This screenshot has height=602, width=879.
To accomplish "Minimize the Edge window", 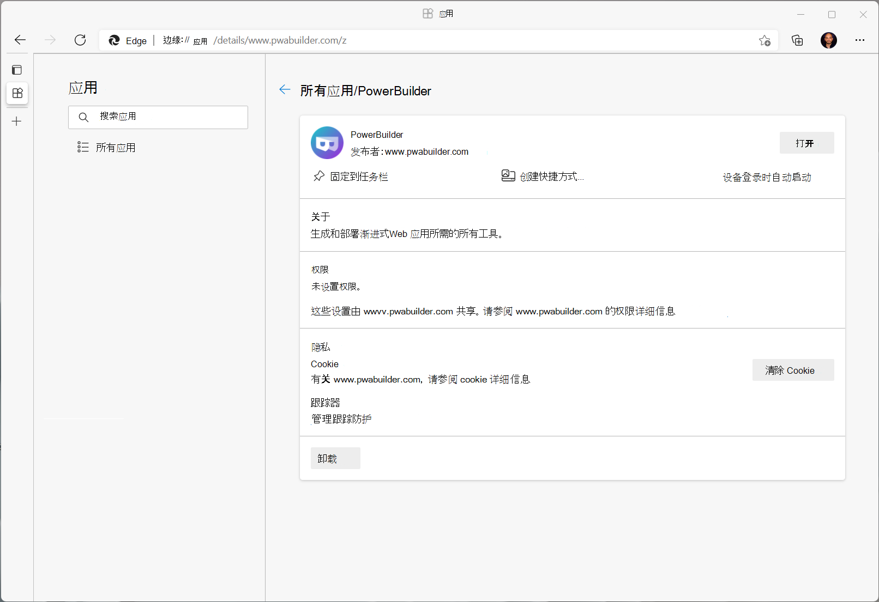I will [x=800, y=15].
